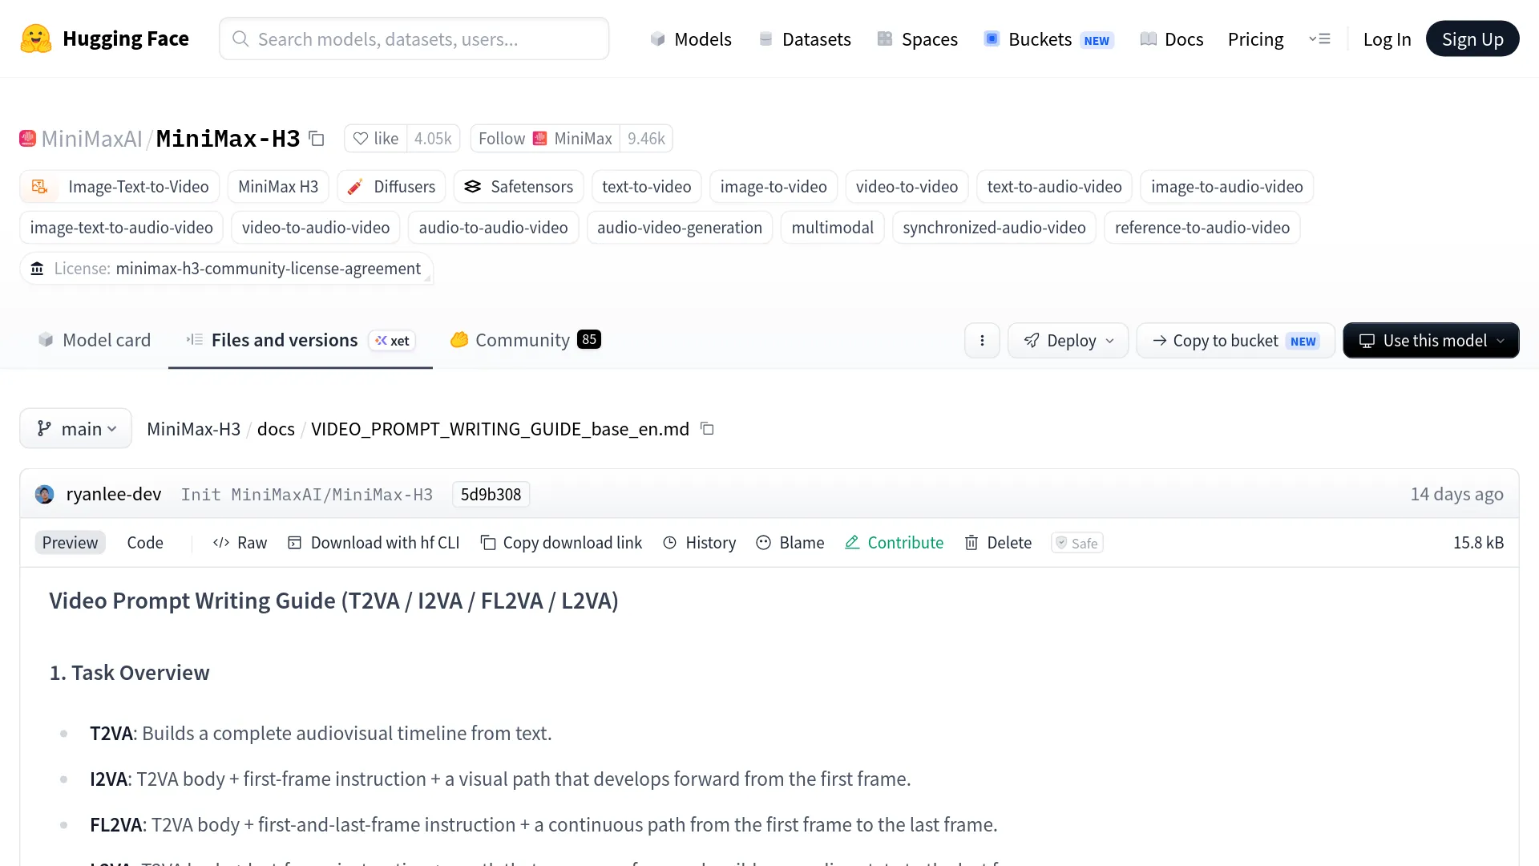Focus the search models input field
The height and width of the screenshot is (866, 1539).
(414, 38)
